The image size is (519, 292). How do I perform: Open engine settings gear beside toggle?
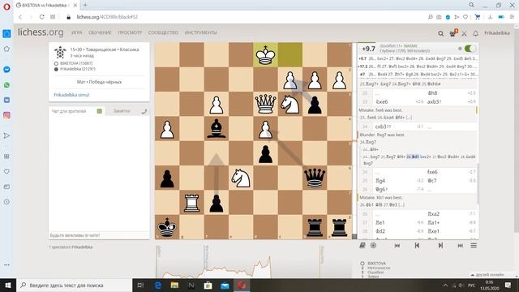tap(460, 49)
